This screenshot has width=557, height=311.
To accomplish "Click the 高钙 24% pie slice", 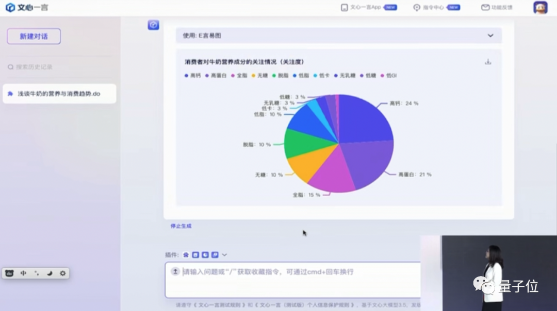I will coord(363,120).
